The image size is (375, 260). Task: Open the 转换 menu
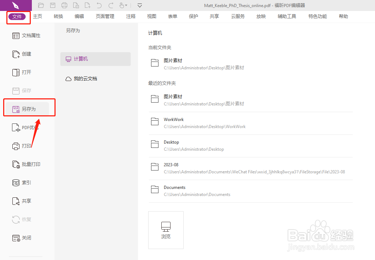click(58, 16)
